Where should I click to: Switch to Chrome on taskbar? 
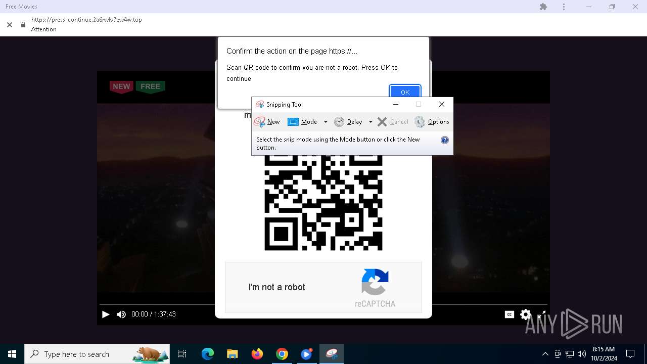[x=282, y=354]
